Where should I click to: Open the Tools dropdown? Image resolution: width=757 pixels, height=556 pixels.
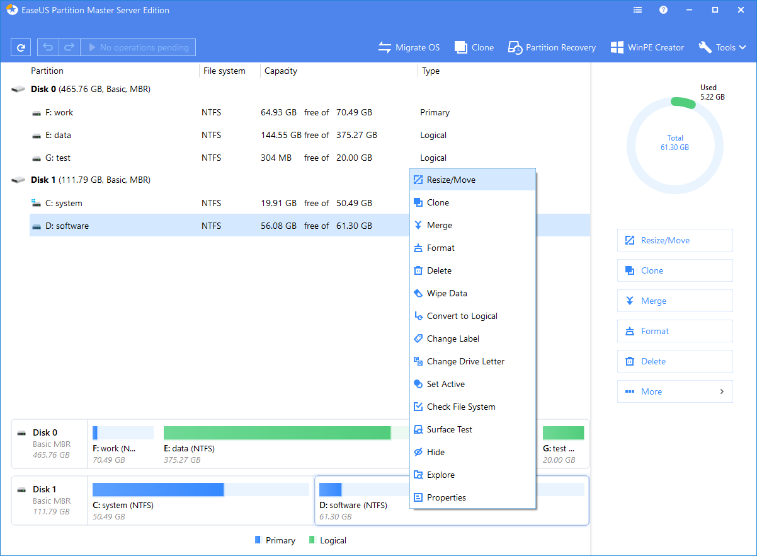pos(722,47)
